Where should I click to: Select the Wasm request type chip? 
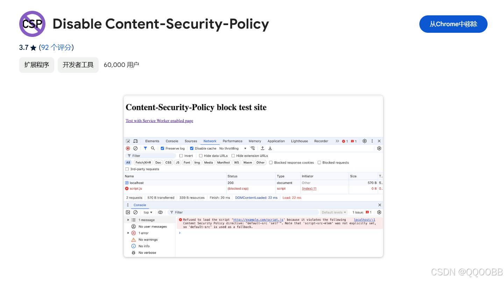tap(248, 162)
